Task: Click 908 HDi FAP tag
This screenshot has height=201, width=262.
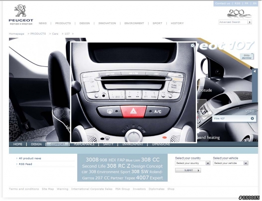Action: (x=112, y=160)
